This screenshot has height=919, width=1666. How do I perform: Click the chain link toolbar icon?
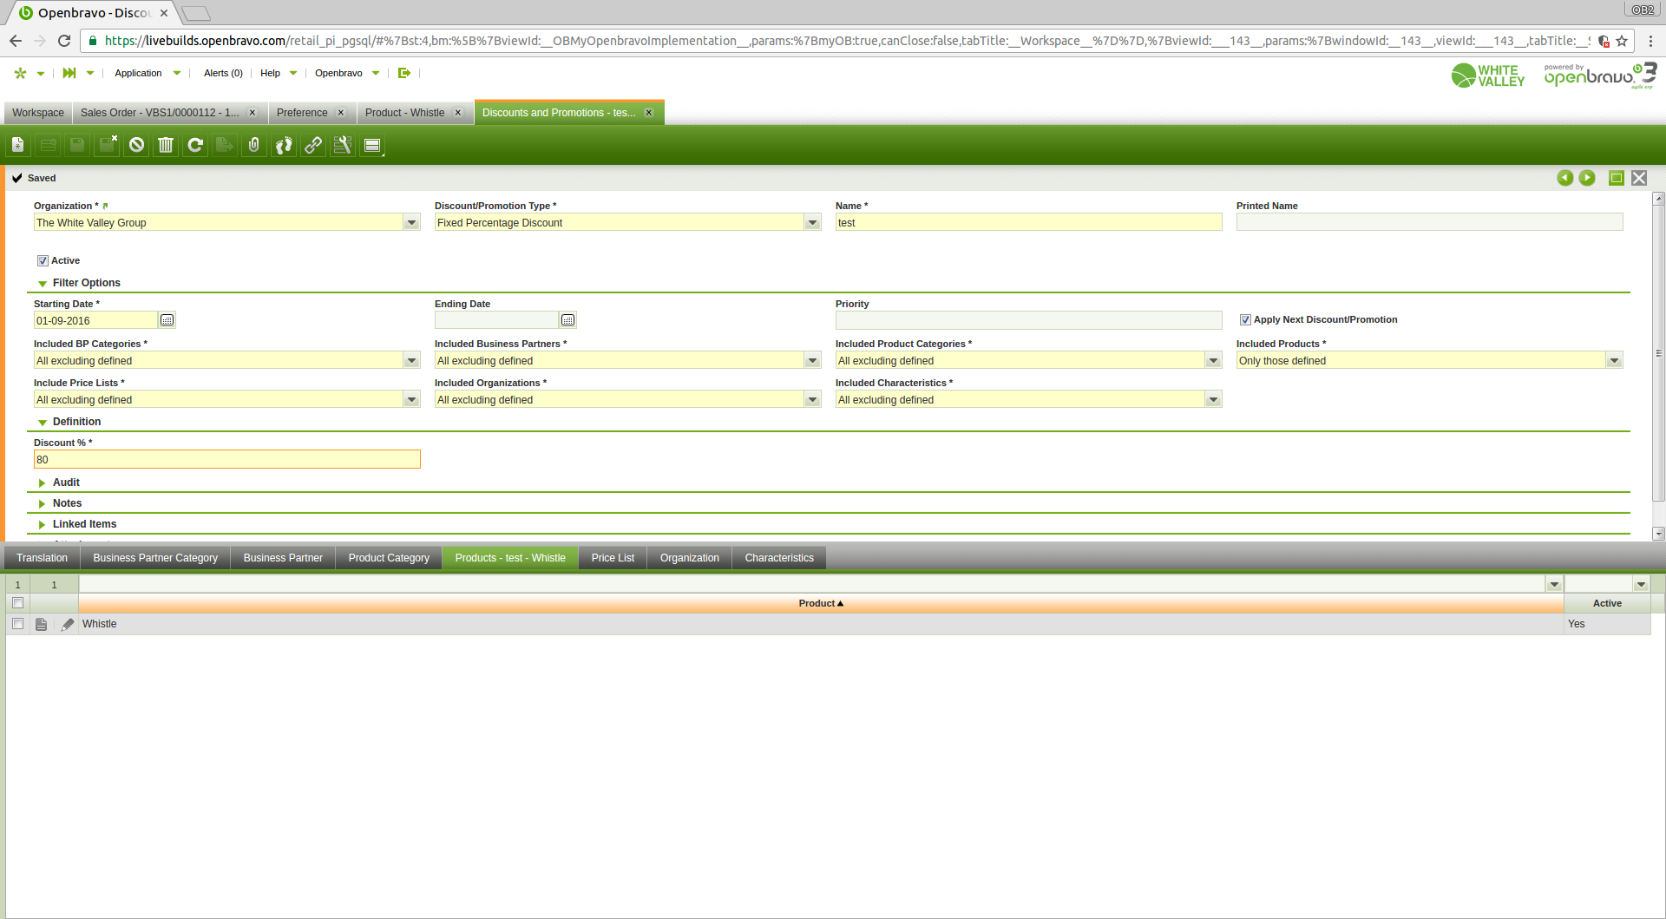click(313, 145)
